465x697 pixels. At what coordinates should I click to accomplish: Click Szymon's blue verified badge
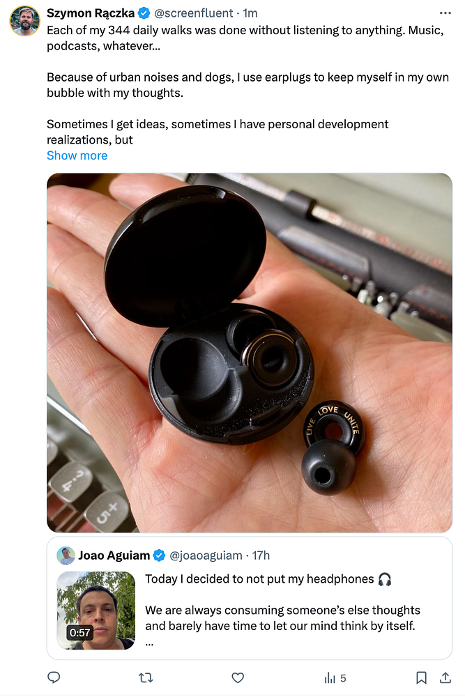point(144,13)
